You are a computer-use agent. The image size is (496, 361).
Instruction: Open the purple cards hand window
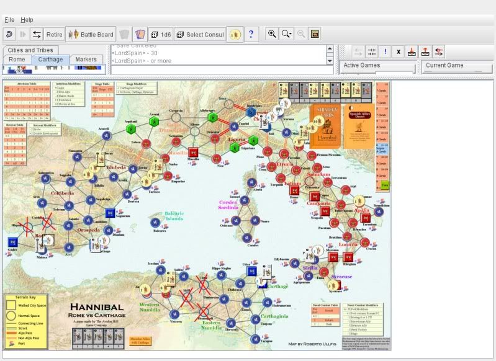140,34
